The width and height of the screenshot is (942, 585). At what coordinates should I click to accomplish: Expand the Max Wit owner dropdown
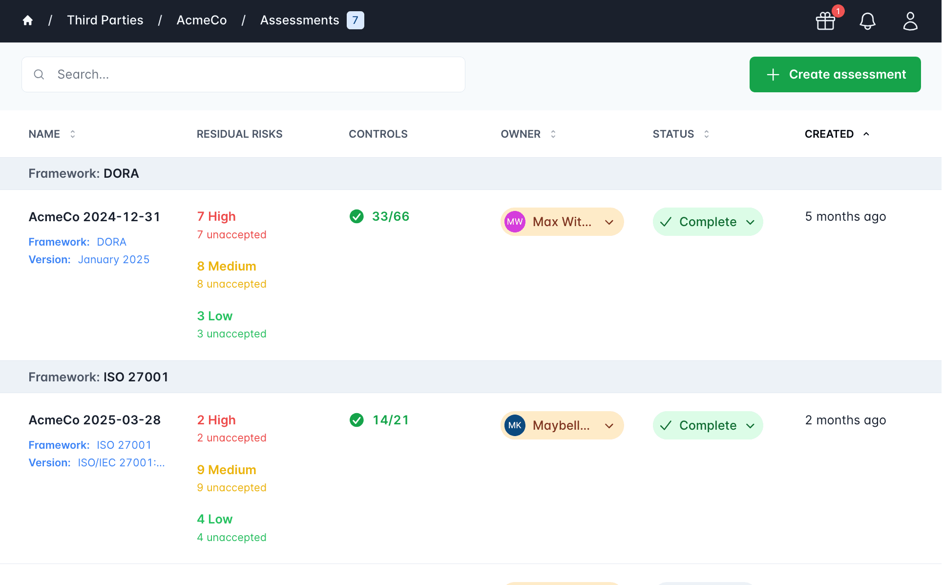pyautogui.click(x=609, y=222)
